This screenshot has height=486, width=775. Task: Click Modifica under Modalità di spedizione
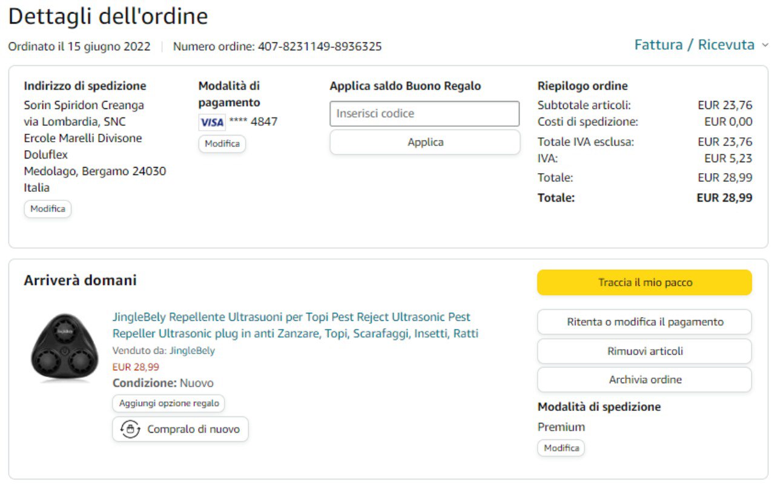[x=561, y=448]
